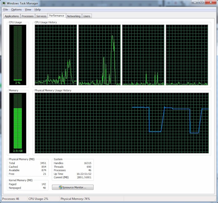Maximize the Task Manager window
218x203 pixels.
(x=201, y=2)
